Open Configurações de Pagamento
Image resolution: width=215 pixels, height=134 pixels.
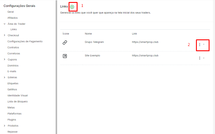point(25,41)
